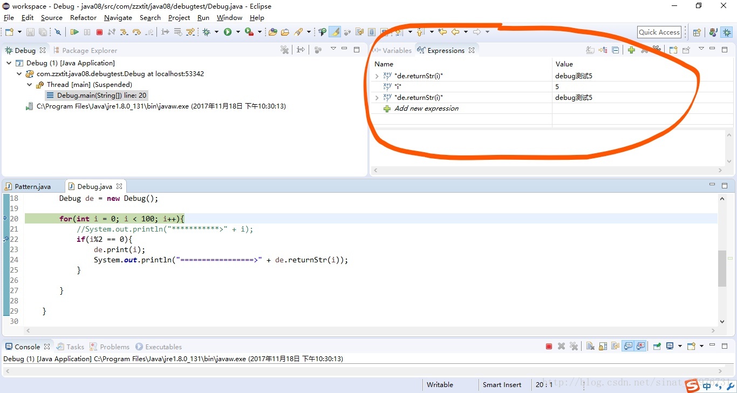
Task: Click the Back navigation arrow in the toolbar
Action: click(455, 32)
